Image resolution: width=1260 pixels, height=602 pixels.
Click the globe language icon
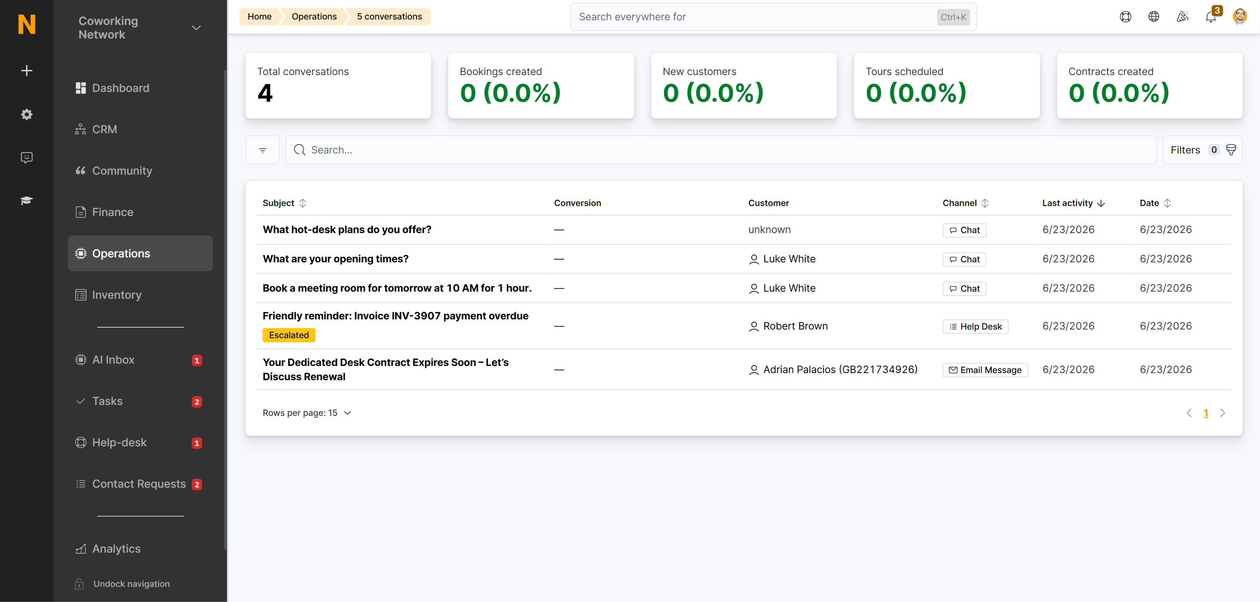click(x=1154, y=17)
